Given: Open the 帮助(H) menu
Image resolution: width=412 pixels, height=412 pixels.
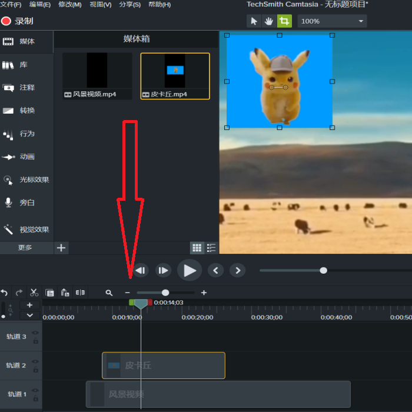Looking at the screenshot, I should [x=160, y=5].
